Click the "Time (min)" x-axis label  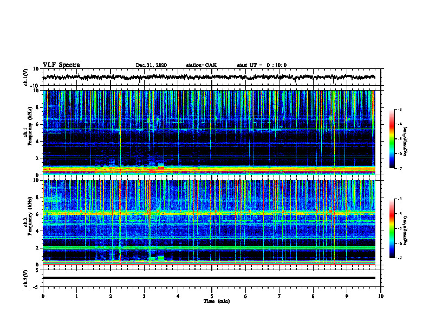[x=217, y=301]
